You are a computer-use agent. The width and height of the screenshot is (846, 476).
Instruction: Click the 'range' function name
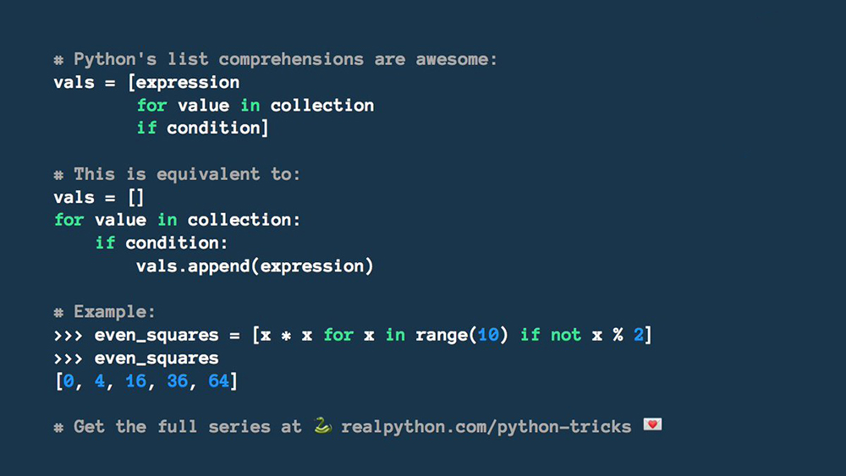point(442,336)
